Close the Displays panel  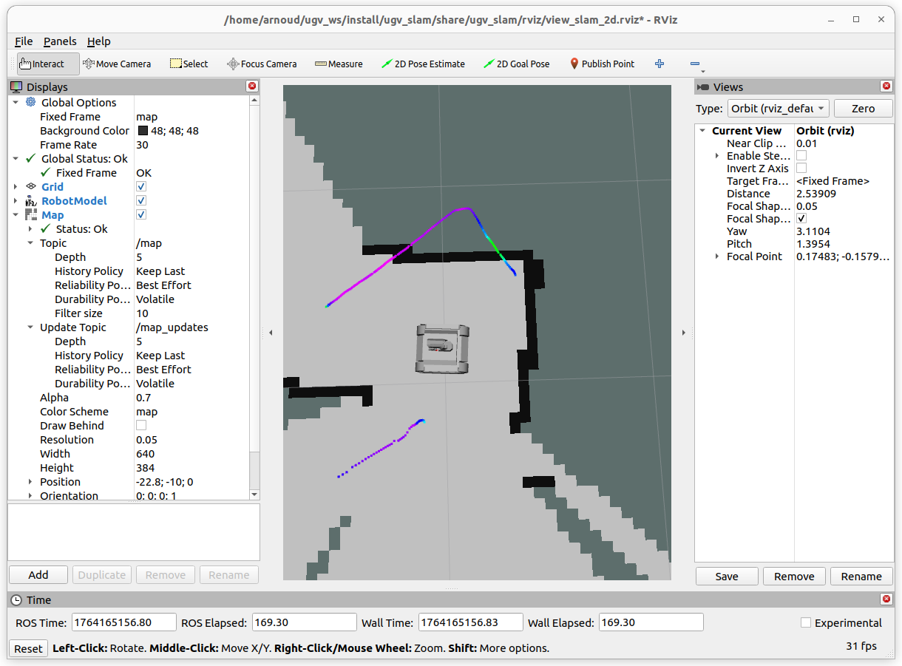(252, 86)
